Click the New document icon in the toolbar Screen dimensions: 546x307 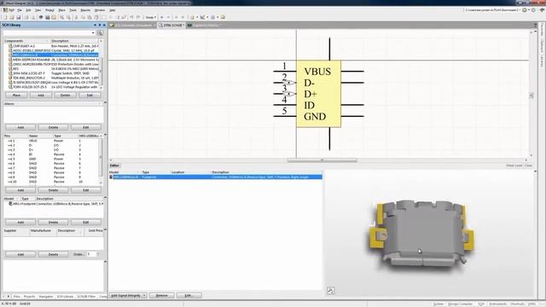pos(5,17)
